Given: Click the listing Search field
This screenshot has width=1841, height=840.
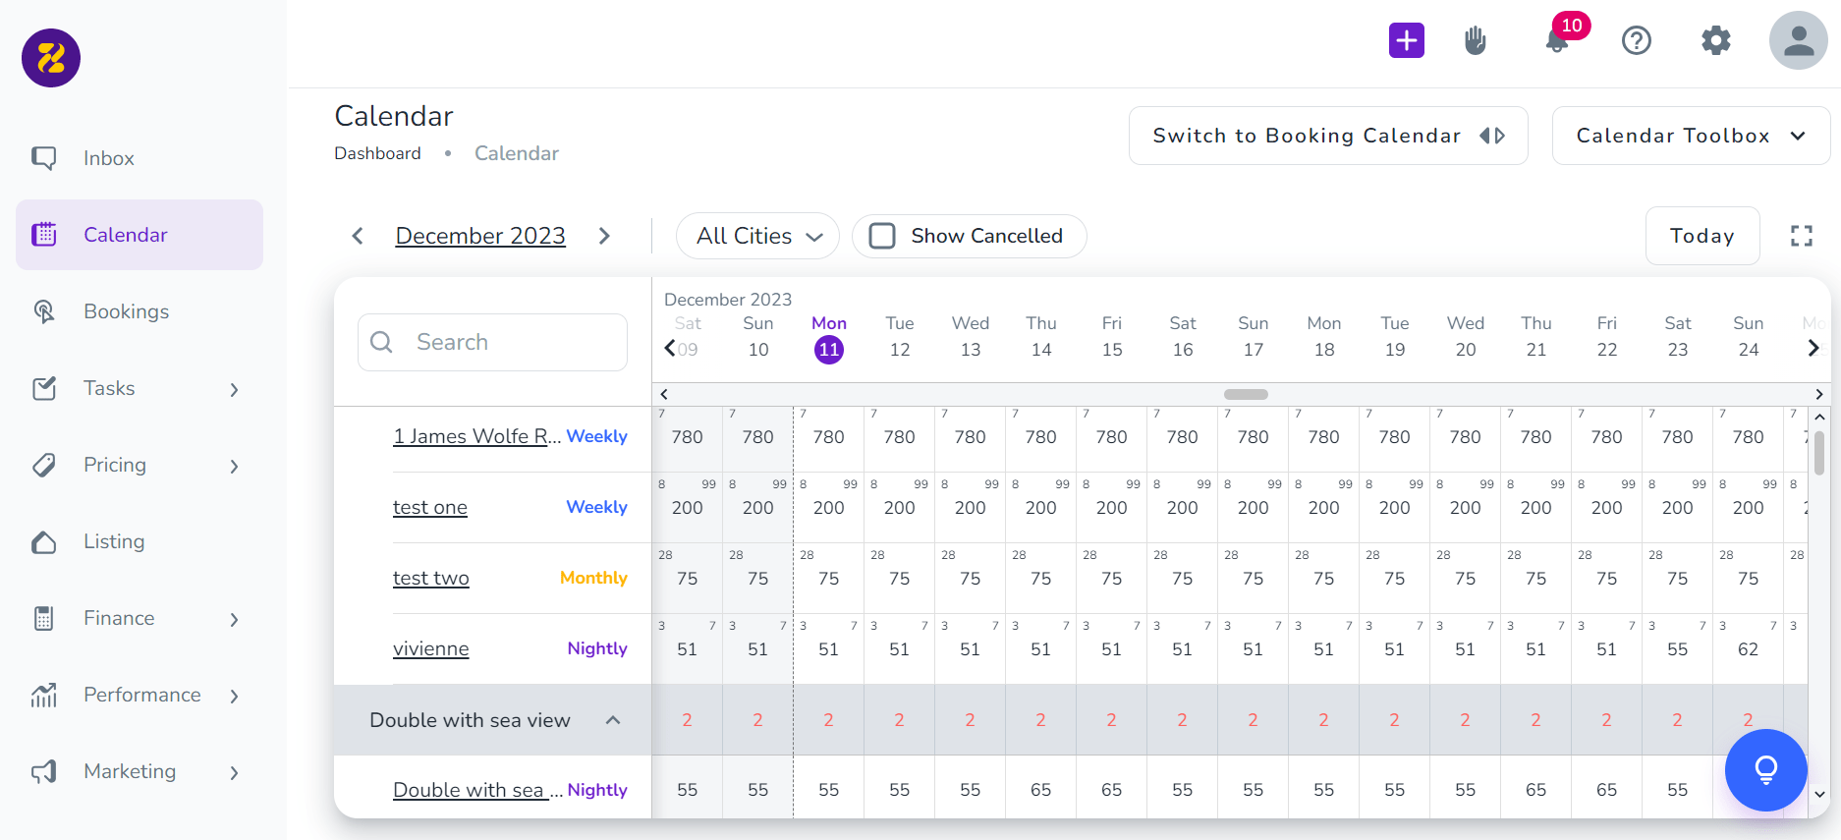Looking at the screenshot, I should pyautogui.click(x=492, y=342).
